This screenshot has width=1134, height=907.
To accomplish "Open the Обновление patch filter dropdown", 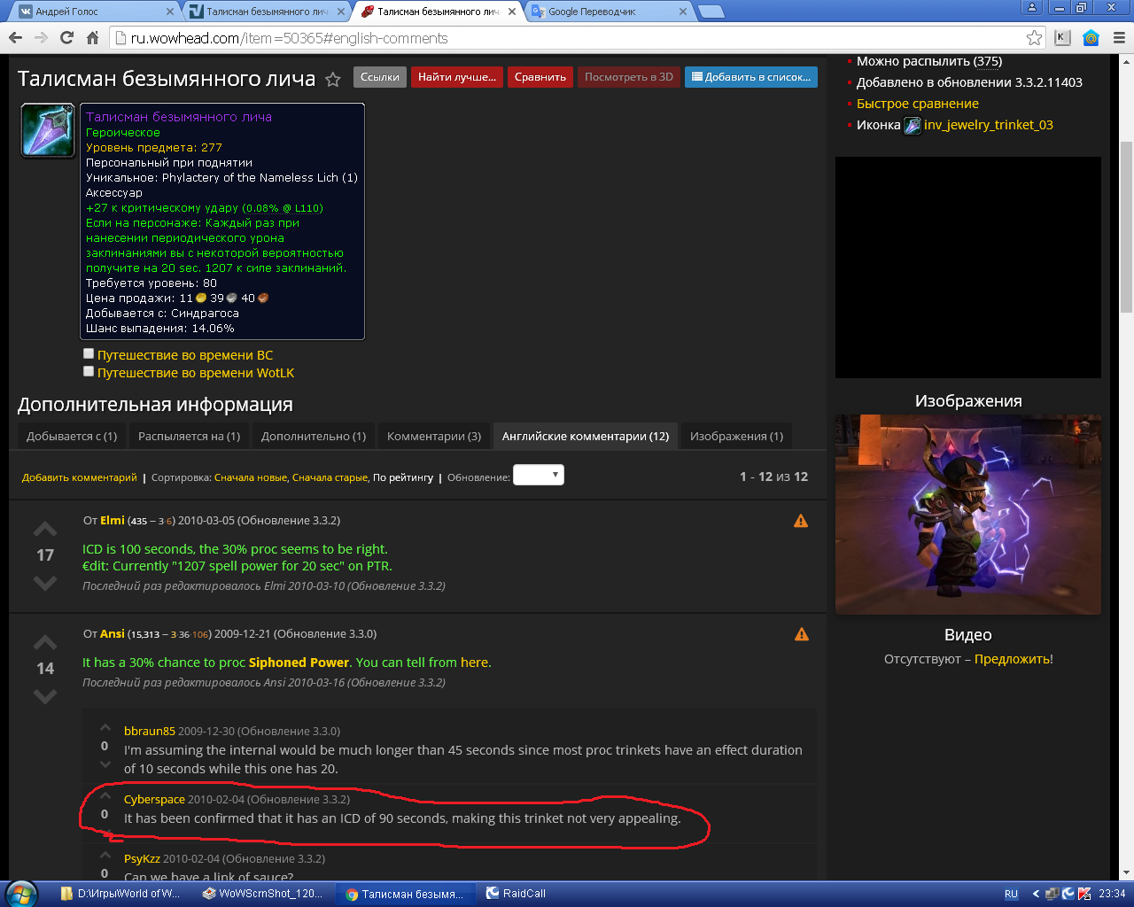I will pos(539,475).
